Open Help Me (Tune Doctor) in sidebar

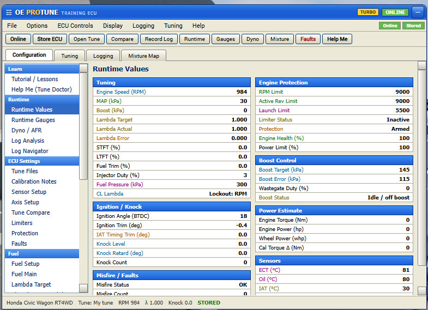(x=41, y=89)
